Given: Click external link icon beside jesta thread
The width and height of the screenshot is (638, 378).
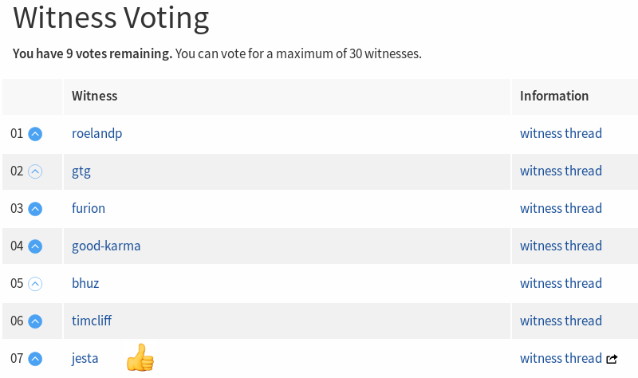Looking at the screenshot, I should (x=612, y=359).
